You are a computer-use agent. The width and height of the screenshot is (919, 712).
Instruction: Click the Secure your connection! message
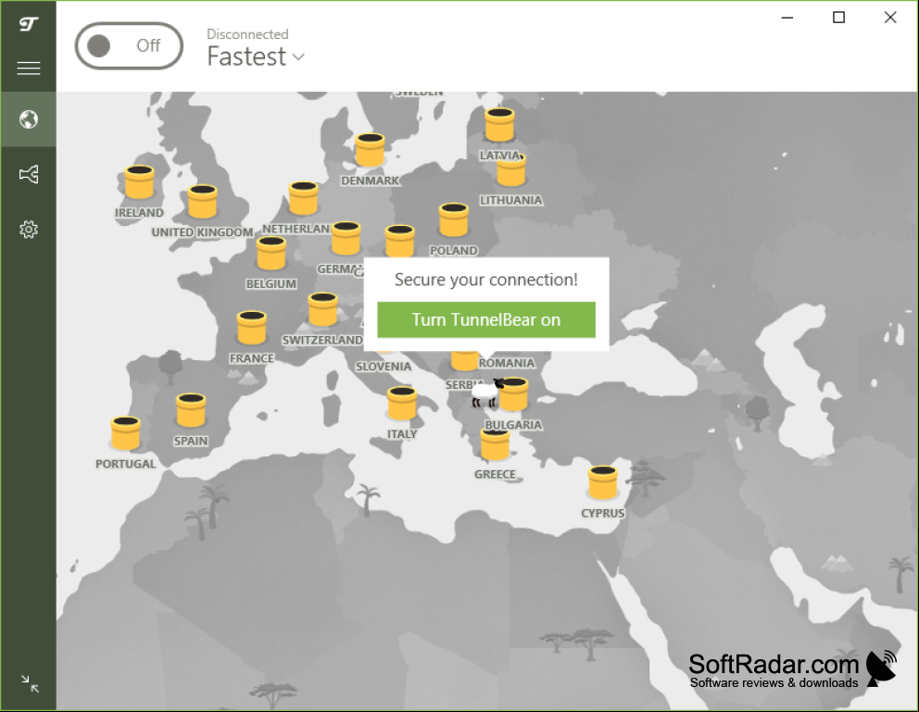pyautogui.click(x=485, y=280)
